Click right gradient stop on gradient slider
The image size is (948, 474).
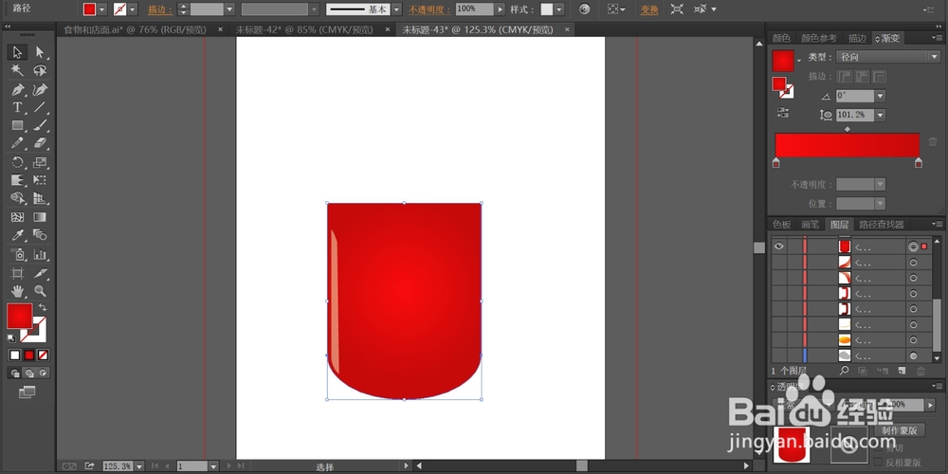[919, 163]
